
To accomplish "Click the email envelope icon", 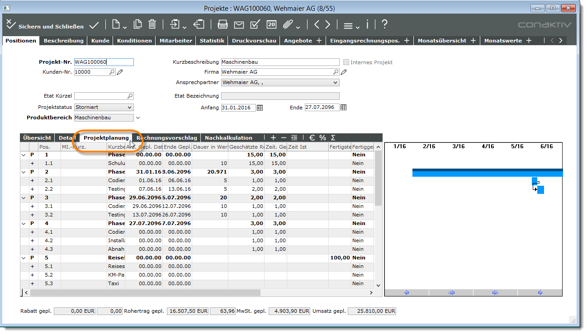I will 239,25.
